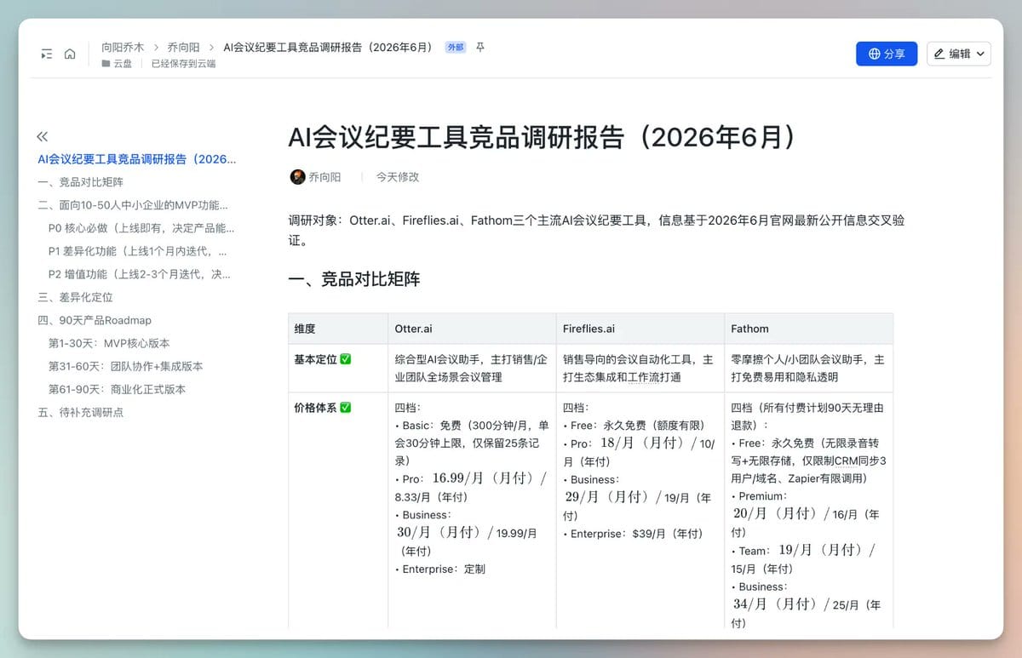Select the outline title entry of the report
1022x658 pixels.
[137, 159]
